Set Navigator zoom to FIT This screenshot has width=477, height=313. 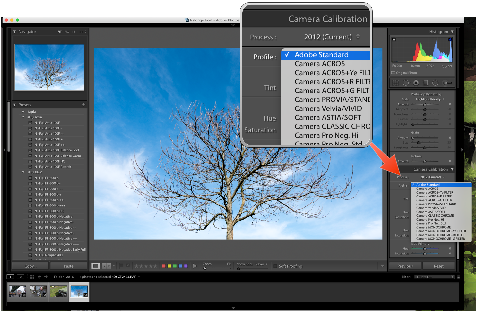tap(60, 32)
